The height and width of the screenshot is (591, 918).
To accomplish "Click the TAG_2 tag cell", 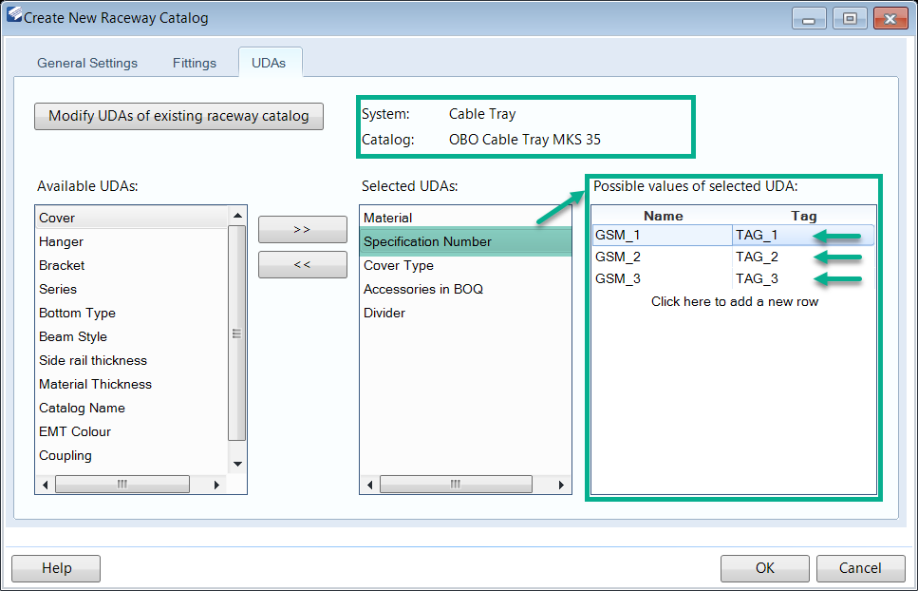I will click(x=803, y=257).
